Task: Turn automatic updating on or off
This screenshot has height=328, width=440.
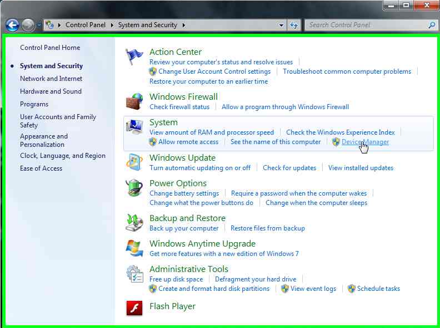Action: [200, 168]
